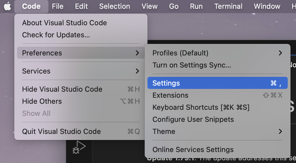The image size is (296, 163).
Task: Open the Apple menu
Action: pos(7,6)
